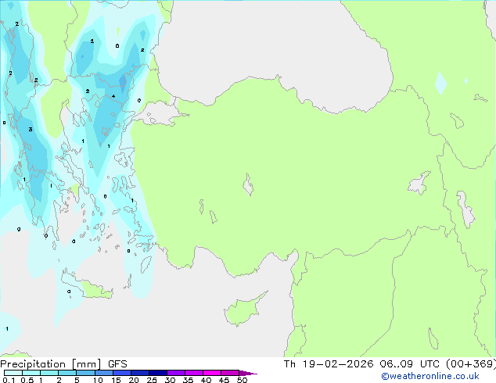
Task: Click the legend label '50'
Action: (242, 380)
